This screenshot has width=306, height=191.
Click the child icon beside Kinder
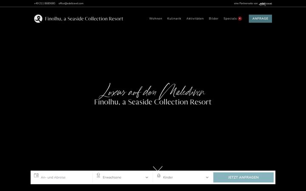click(x=159, y=175)
